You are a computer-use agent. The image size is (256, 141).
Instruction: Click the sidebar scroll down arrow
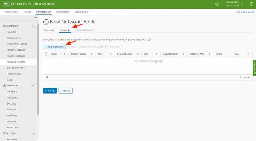[x=38, y=140]
